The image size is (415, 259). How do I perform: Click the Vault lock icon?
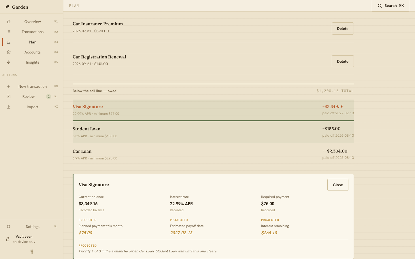pyautogui.click(x=8, y=239)
